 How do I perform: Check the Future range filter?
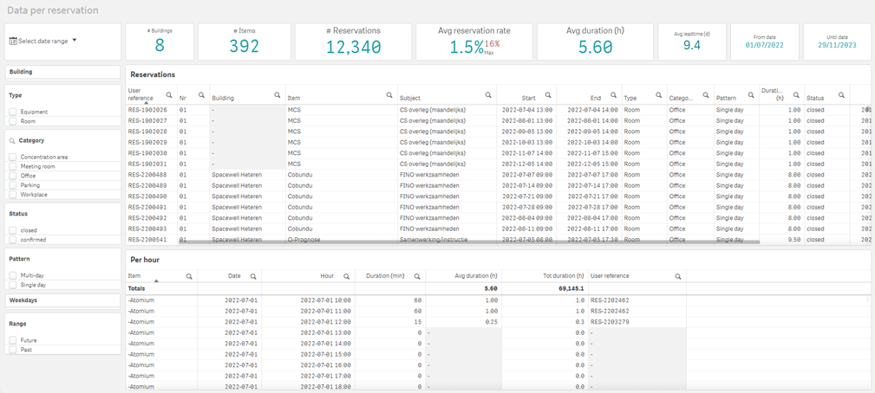point(13,340)
